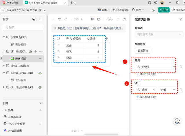Star the document as favorite
185x136 pixels.
40,10
